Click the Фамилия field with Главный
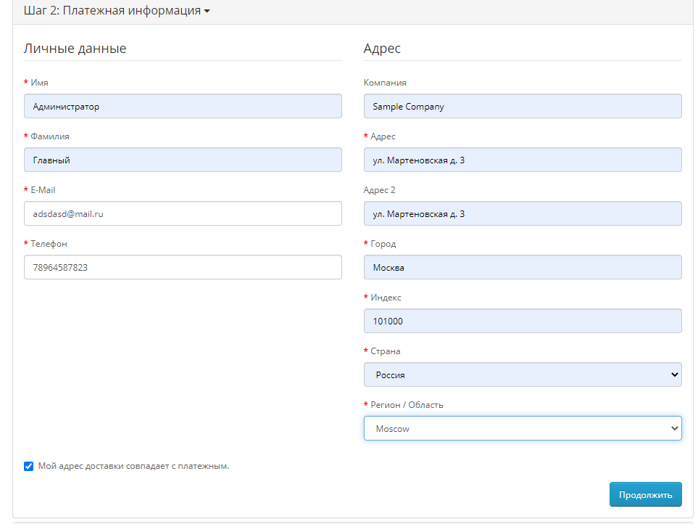The width and height of the screenshot is (698, 524). click(x=183, y=160)
